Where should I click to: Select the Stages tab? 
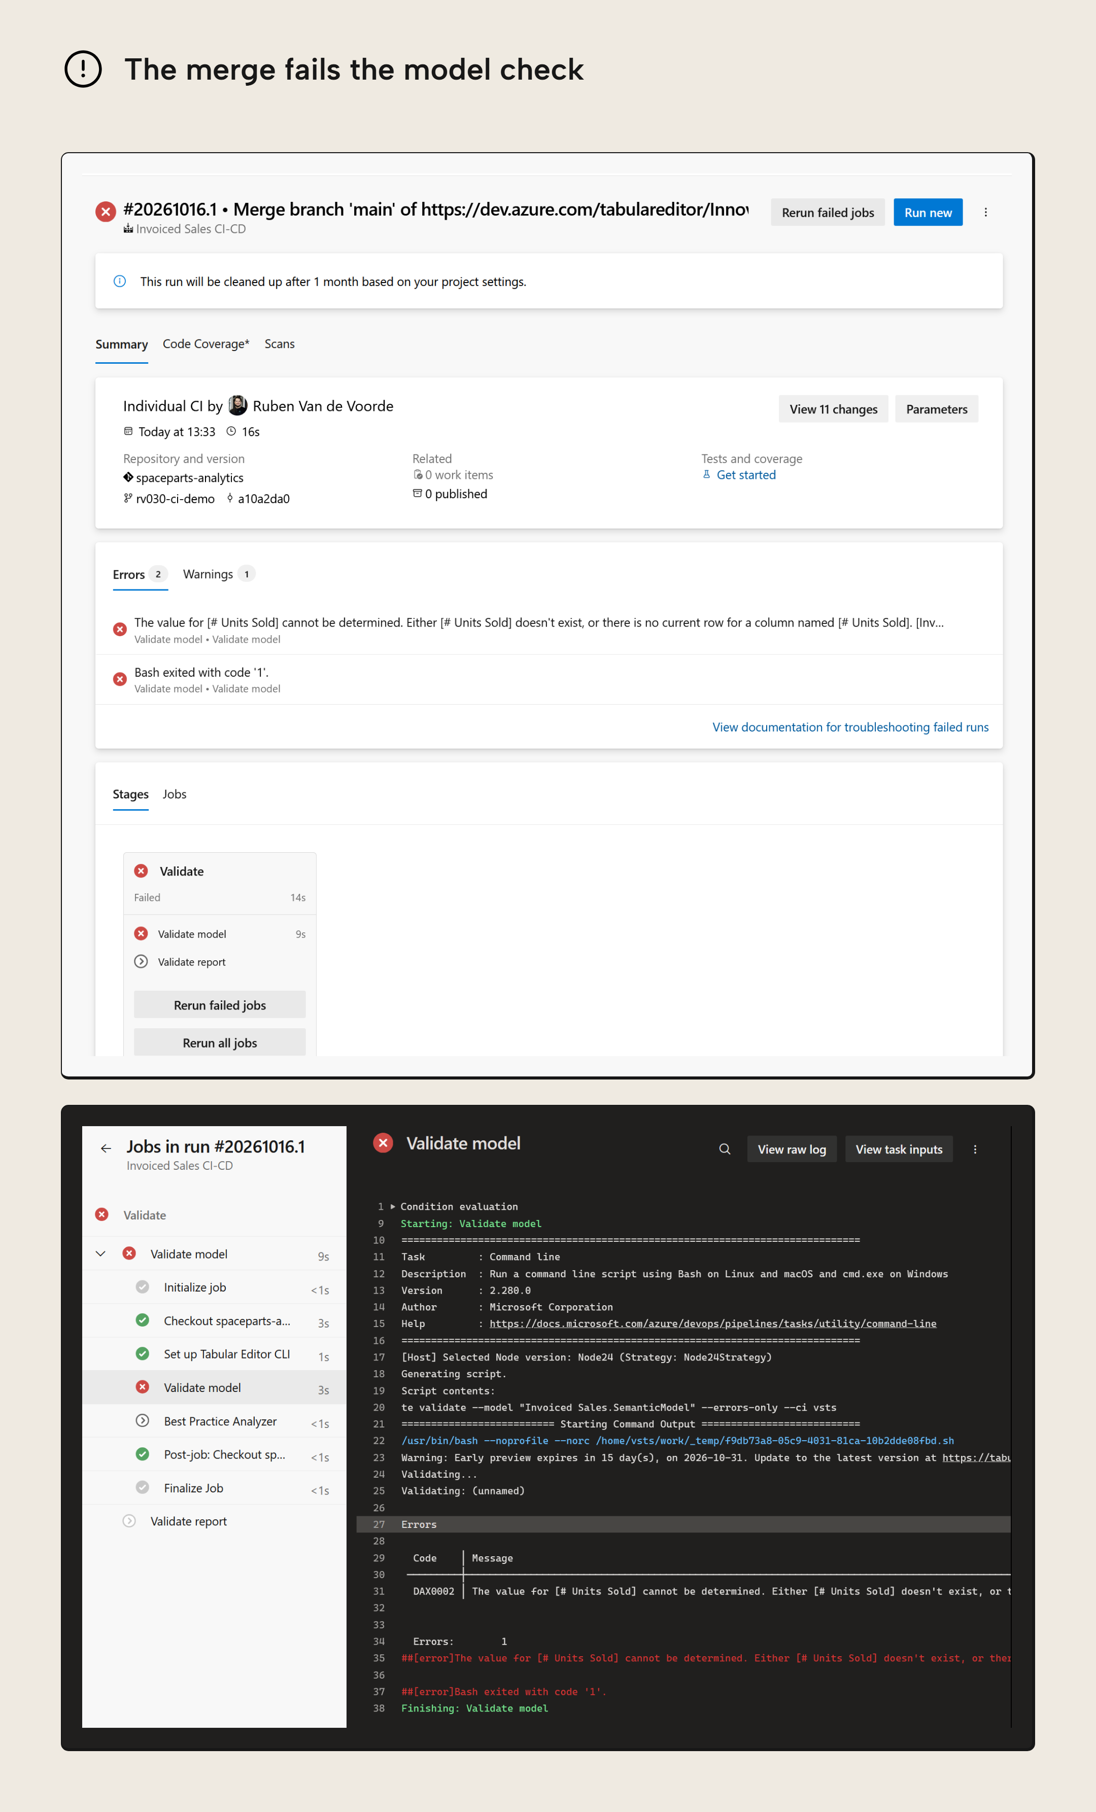tap(130, 793)
